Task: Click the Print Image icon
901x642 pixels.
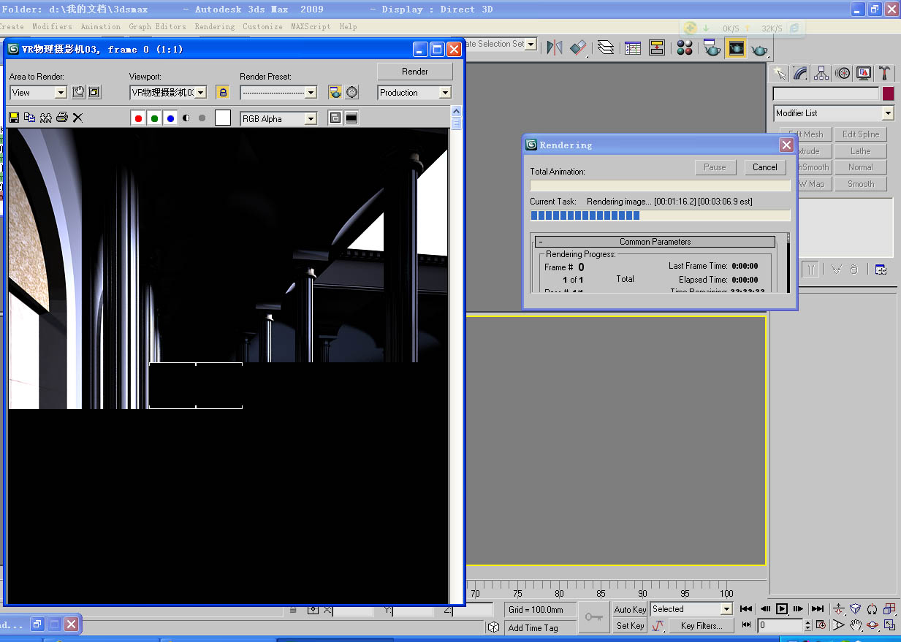Action: click(62, 118)
